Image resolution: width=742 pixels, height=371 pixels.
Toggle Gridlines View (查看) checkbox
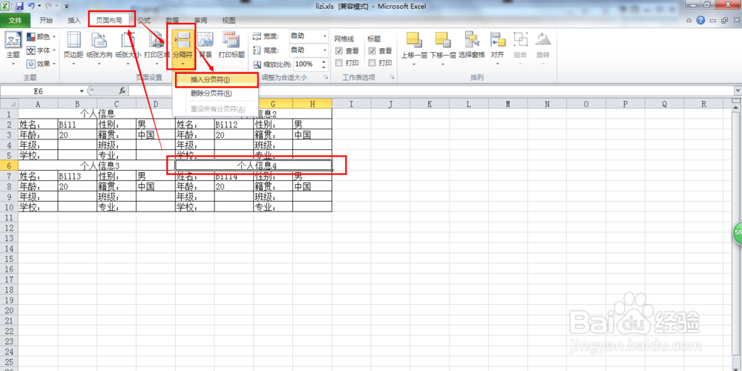(x=339, y=50)
